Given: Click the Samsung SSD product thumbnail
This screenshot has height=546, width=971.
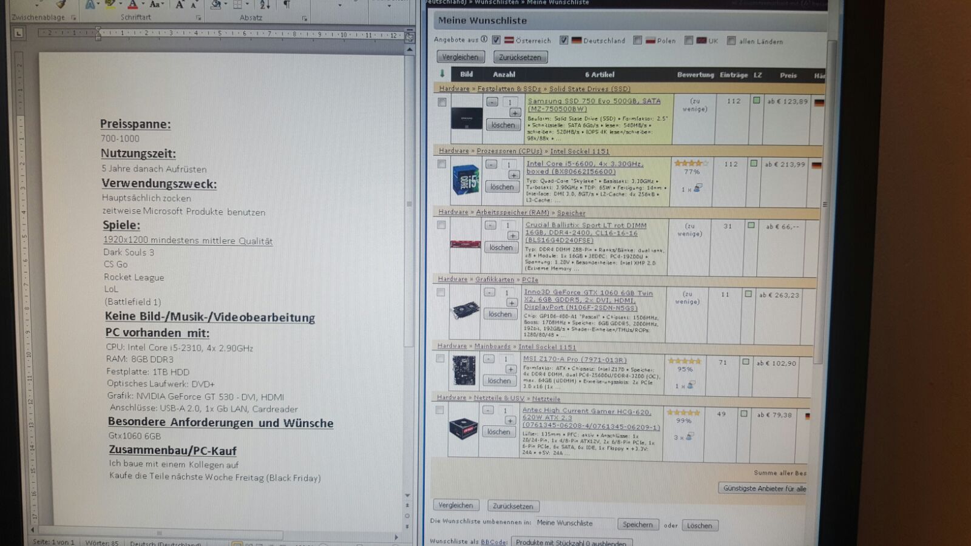Looking at the screenshot, I should click(x=466, y=118).
